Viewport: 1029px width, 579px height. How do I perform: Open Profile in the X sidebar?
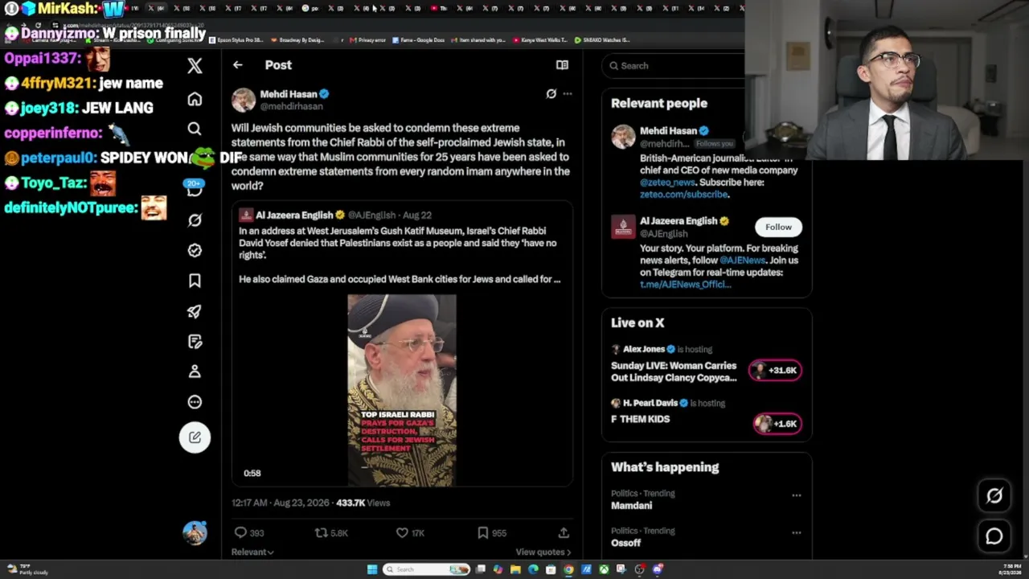point(195,372)
